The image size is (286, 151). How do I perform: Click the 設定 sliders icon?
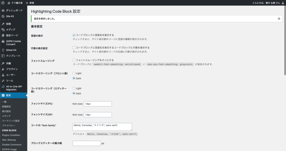tap(3, 95)
